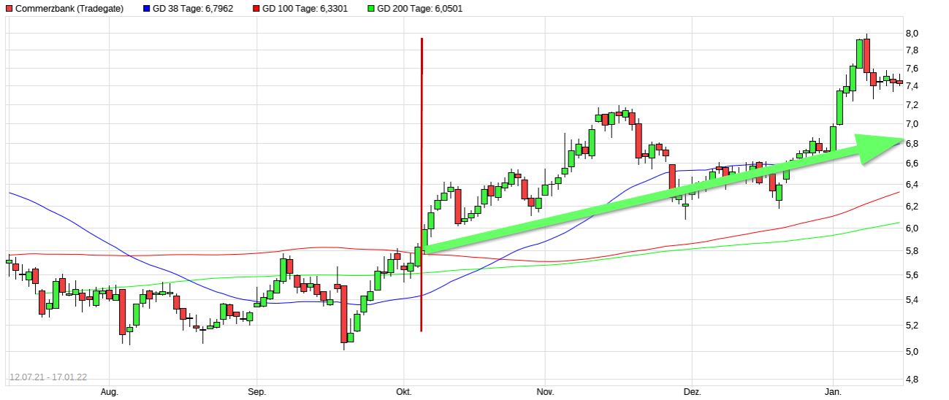
Task: Click the date range 12.07.21 - 17.01.22
Action: click(48, 377)
